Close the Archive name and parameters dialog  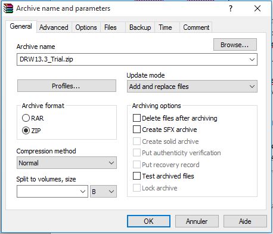pos(258,8)
